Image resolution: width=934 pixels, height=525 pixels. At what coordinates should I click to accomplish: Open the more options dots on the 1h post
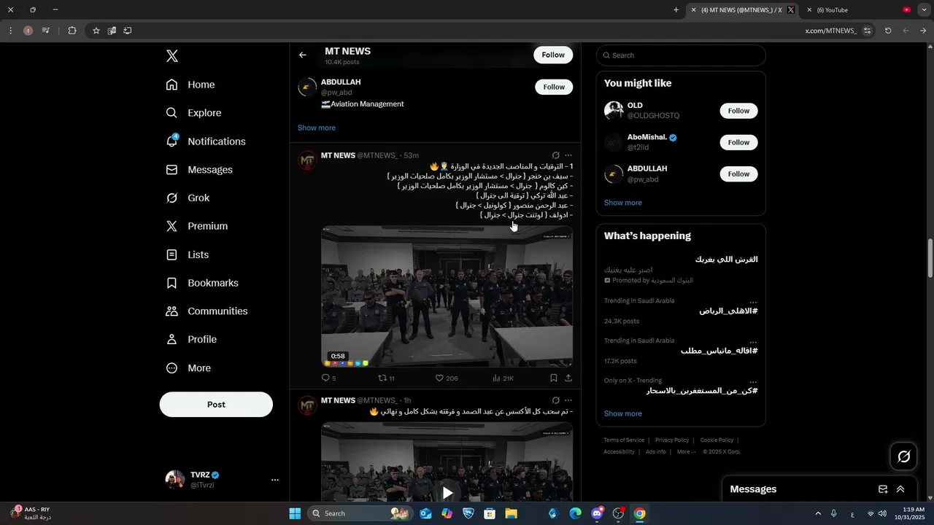coord(568,400)
